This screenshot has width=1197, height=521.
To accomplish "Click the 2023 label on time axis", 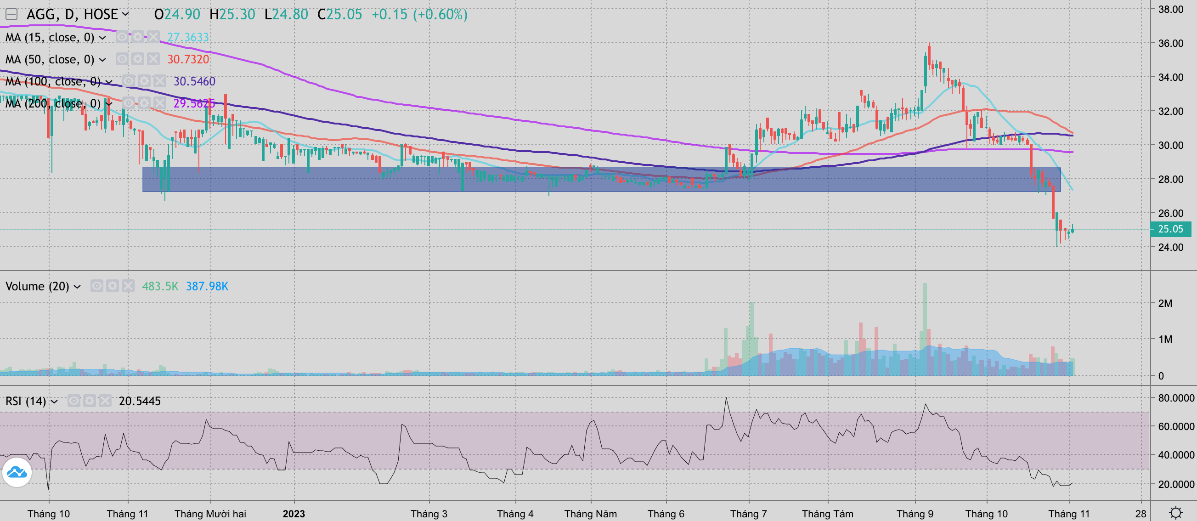I will coord(294,514).
